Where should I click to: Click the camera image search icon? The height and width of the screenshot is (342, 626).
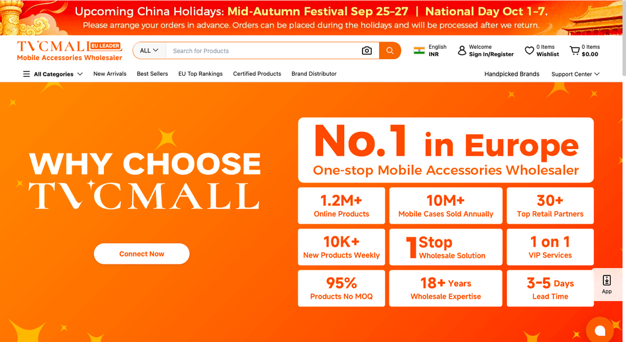367,51
